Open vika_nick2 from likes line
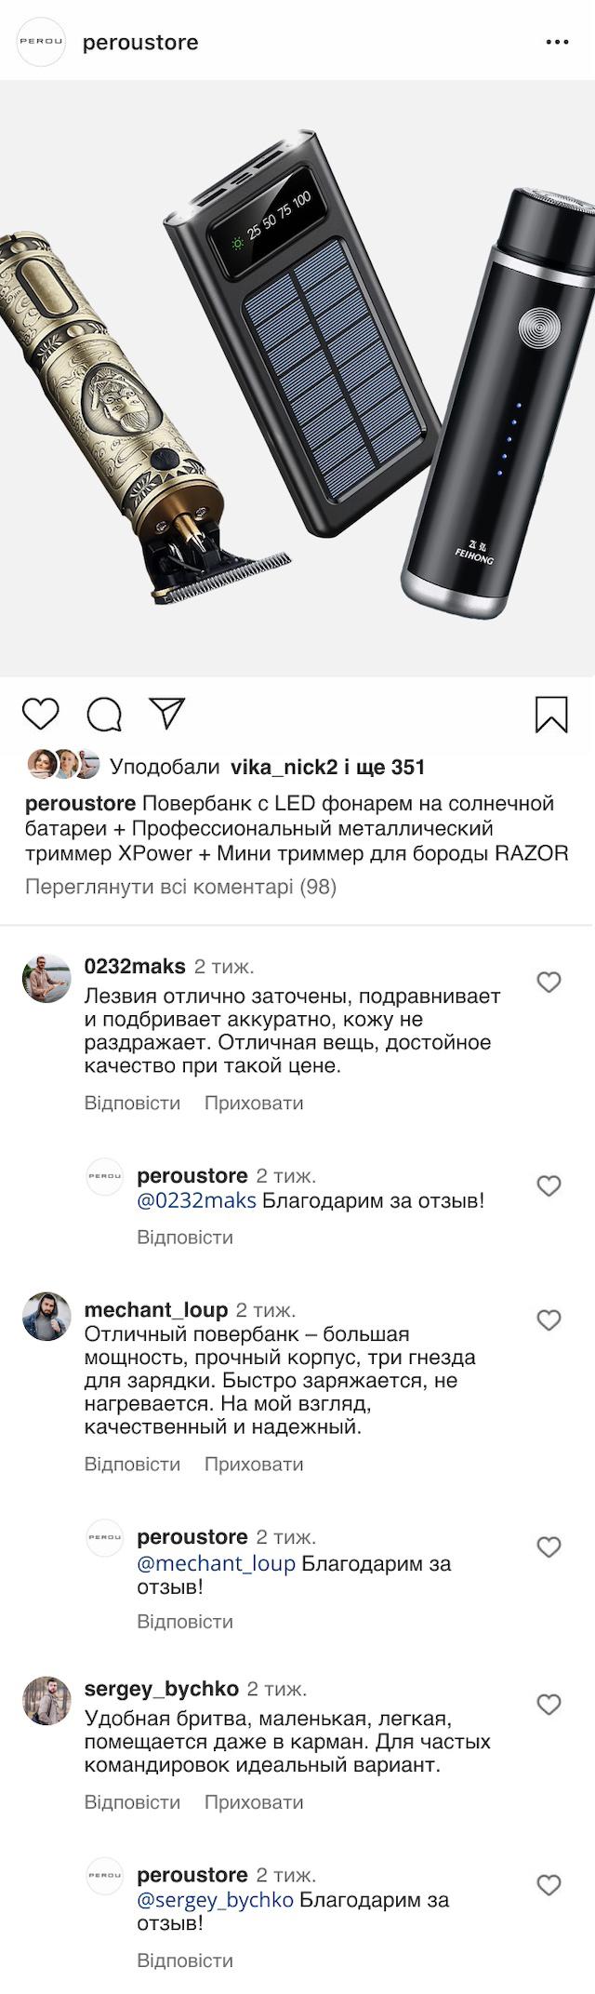Viewport: 595px width, 1994px height. pyautogui.click(x=283, y=767)
